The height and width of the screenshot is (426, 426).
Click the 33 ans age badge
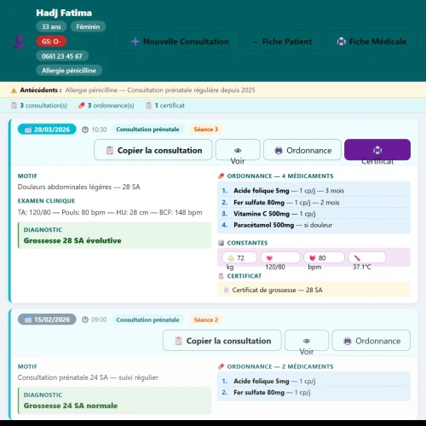[51, 26]
